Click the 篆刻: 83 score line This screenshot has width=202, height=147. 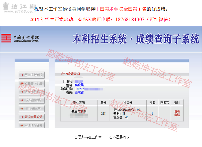tap(119, 114)
